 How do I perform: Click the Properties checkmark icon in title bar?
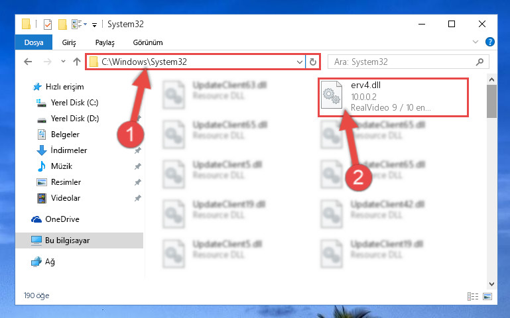coord(48,25)
